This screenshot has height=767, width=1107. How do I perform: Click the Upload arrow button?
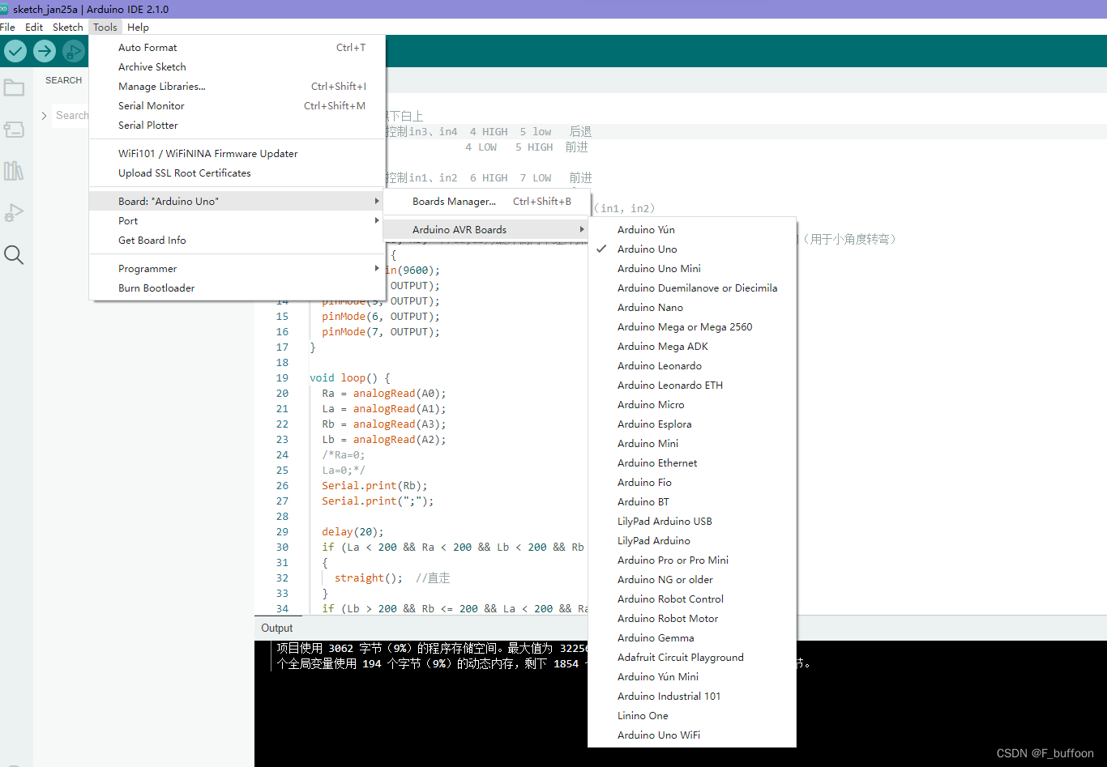tap(45, 51)
